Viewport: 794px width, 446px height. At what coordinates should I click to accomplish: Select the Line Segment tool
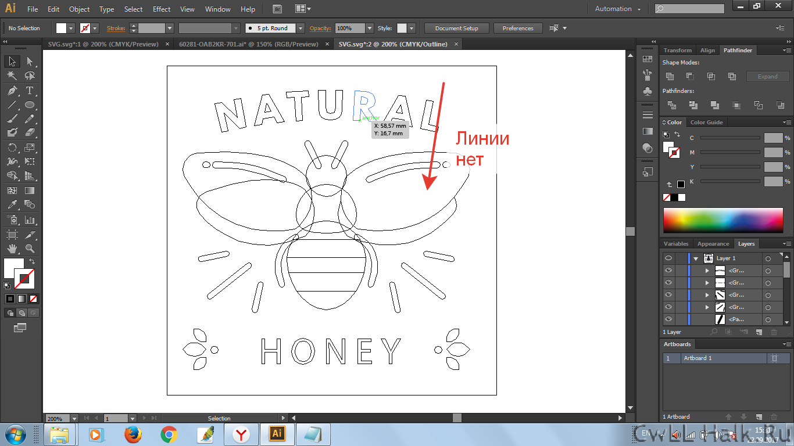12,105
